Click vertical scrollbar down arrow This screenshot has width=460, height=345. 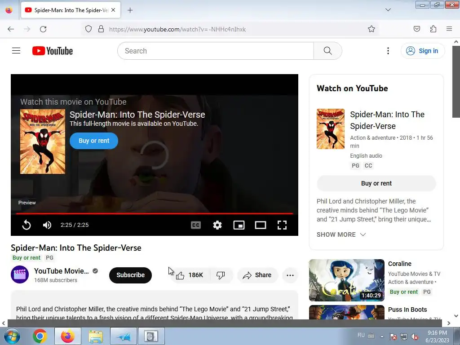456,316
